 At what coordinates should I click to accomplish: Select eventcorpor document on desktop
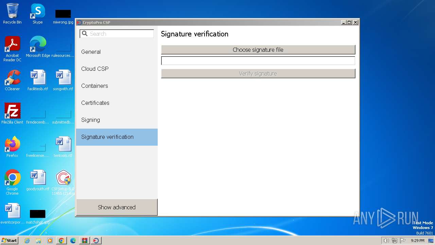(12, 214)
